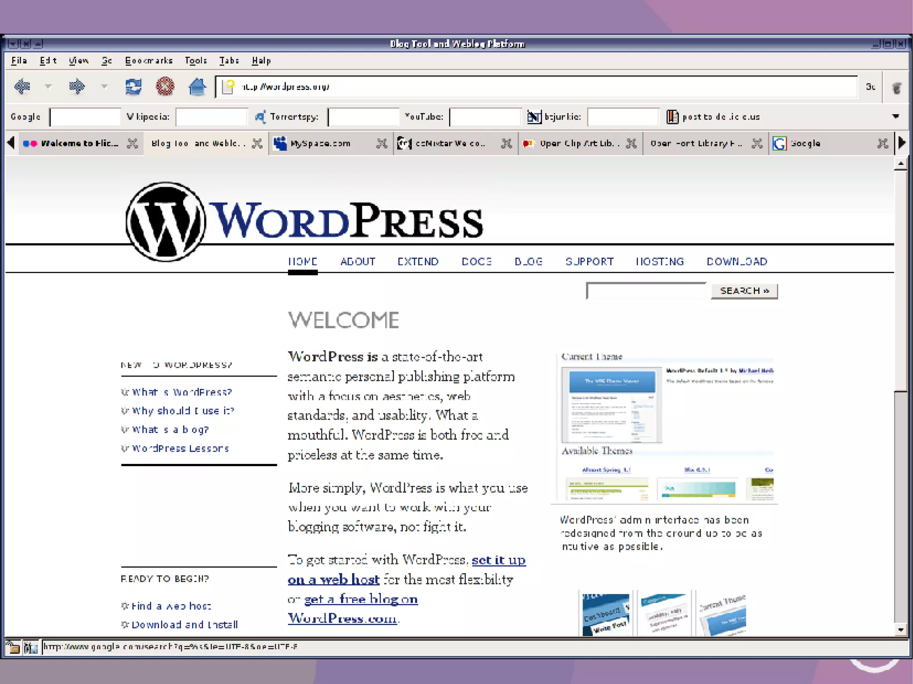The image size is (913, 684).
Task: Close the Google tab
Action: [882, 143]
